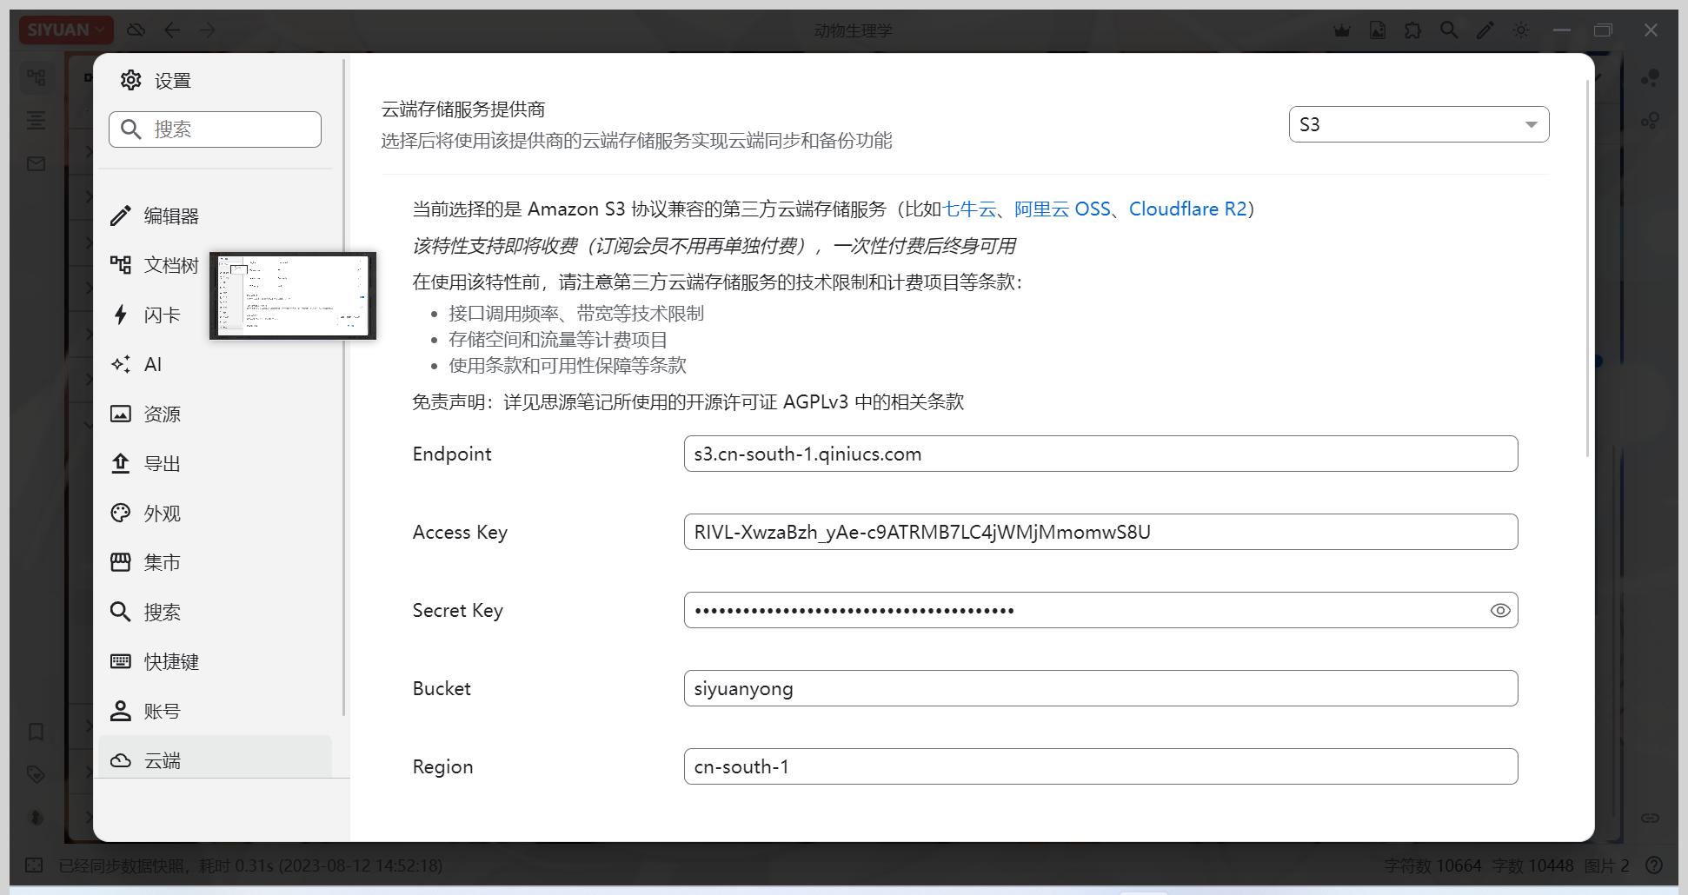Image resolution: width=1688 pixels, height=895 pixels.
Task: Toggle the editor lock pencil icon
Action: tap(1485, 30)
